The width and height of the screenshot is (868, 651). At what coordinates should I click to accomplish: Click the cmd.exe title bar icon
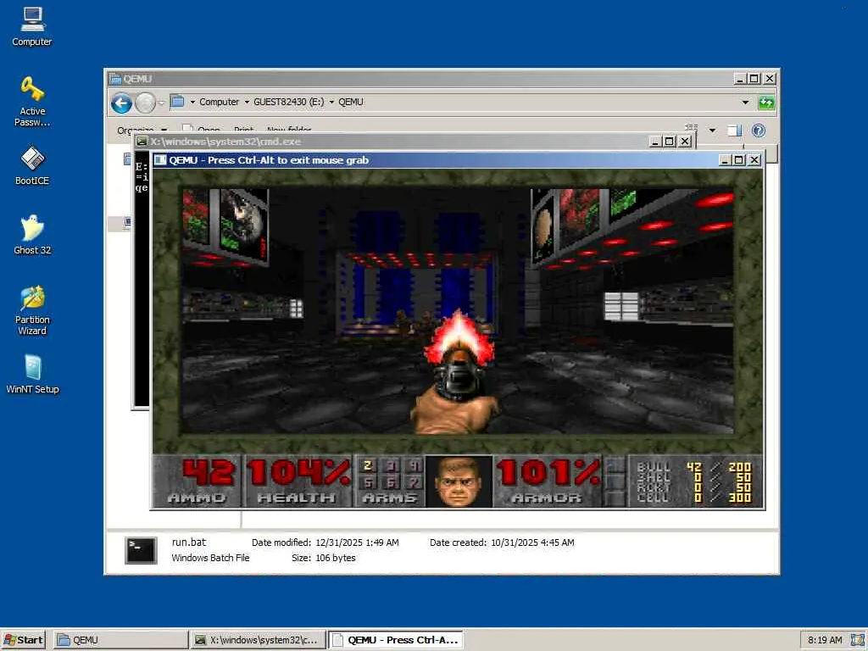coord(142,142)
